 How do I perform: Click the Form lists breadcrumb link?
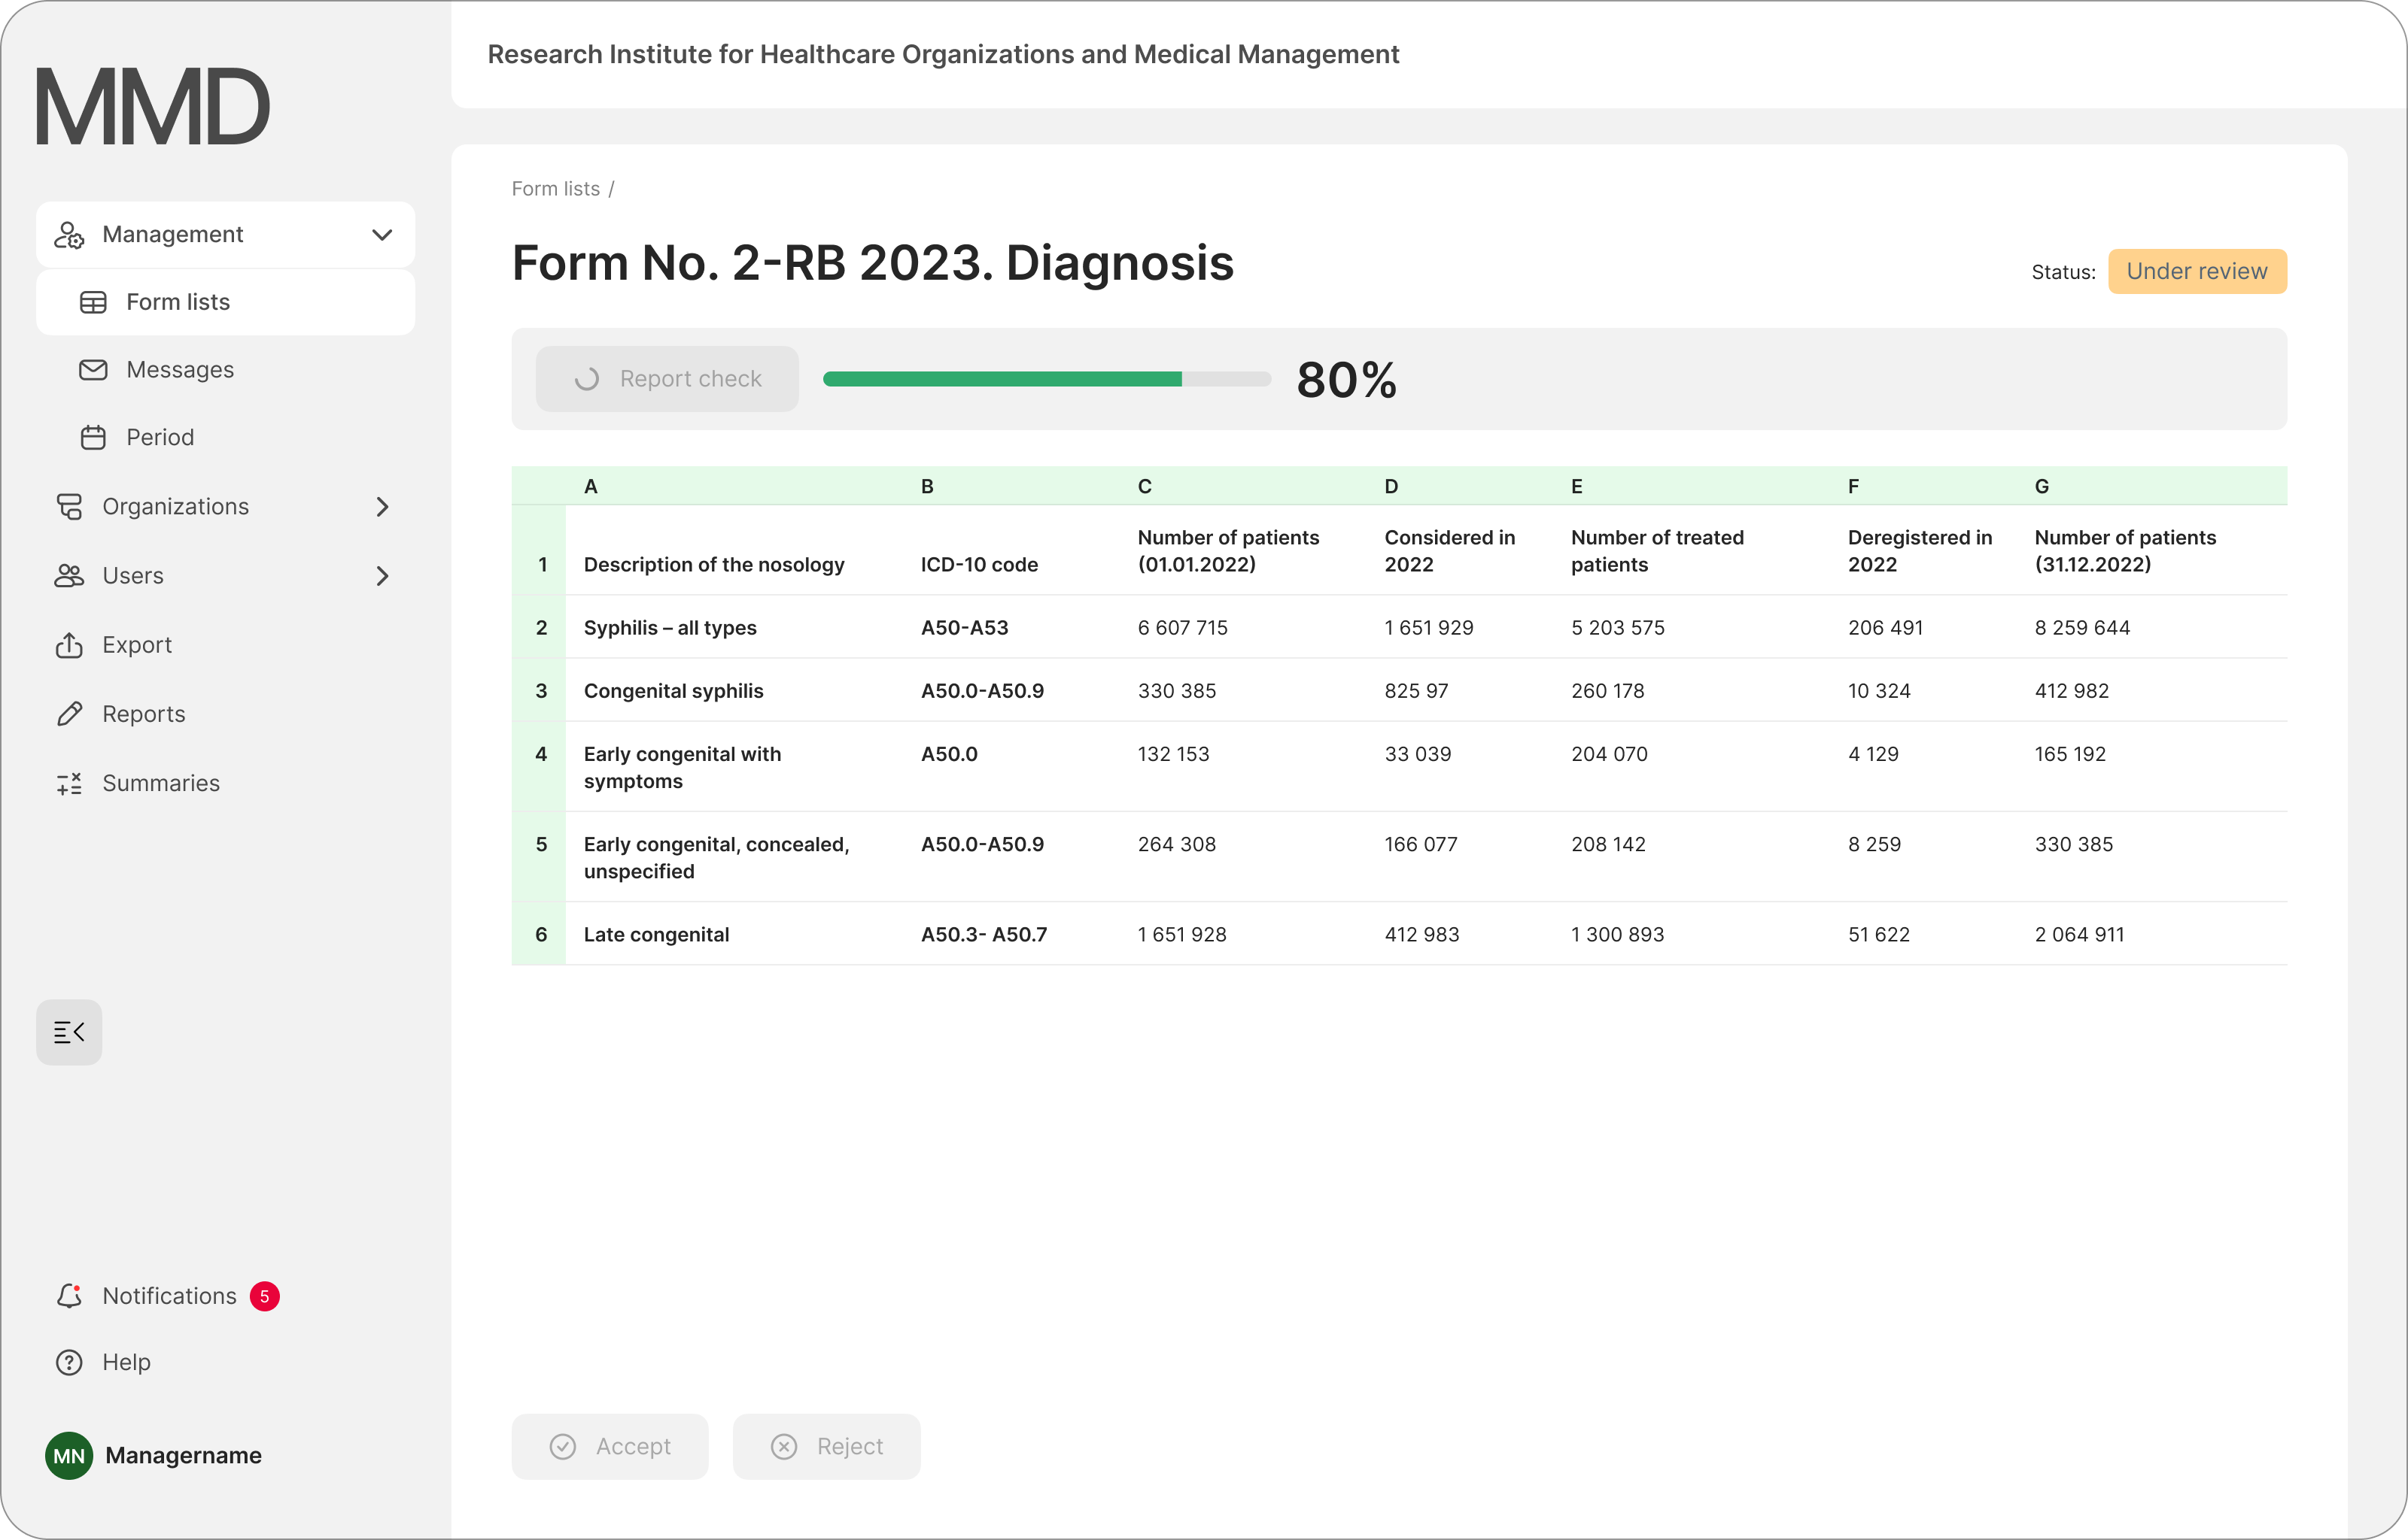coord(555,189)
